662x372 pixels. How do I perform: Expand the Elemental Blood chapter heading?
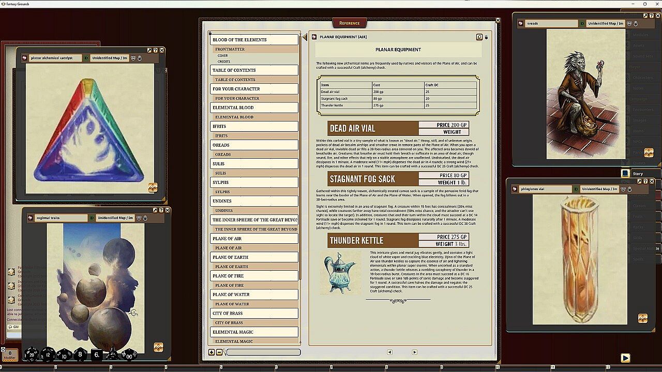point(254,107)
